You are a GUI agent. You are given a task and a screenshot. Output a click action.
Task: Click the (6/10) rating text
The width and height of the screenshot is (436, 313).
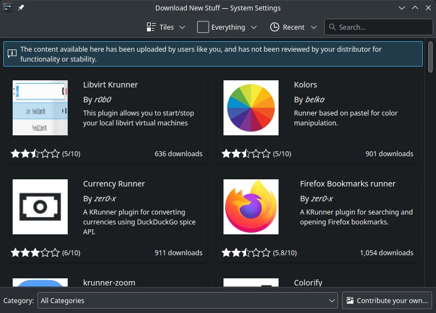(71, 252)
